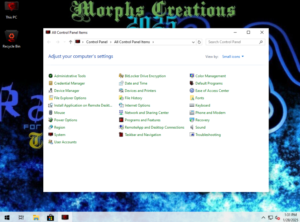Open the Windows Start menu

click(7, 217)
